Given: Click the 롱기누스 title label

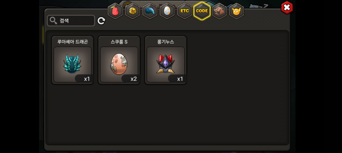Looking at the screenshot, I should (x=166, y=42).
